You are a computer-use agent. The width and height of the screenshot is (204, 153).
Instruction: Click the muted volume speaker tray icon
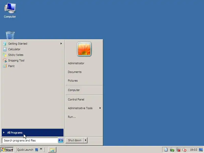click(184, 150)
